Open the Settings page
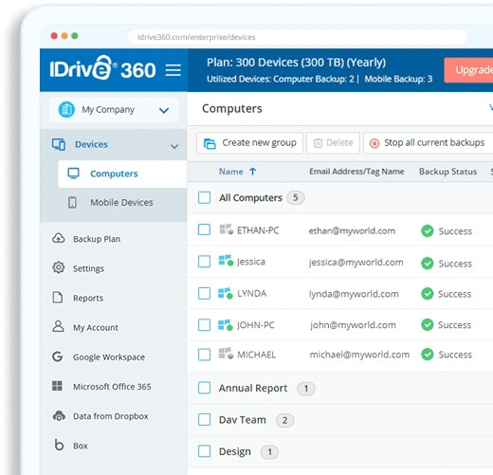 tap(88, 268)
